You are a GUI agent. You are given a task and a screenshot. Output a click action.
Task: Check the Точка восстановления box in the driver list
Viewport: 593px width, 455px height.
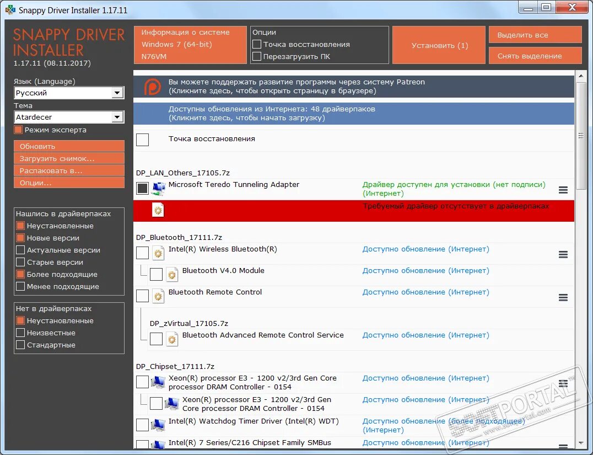coord(143,140)
